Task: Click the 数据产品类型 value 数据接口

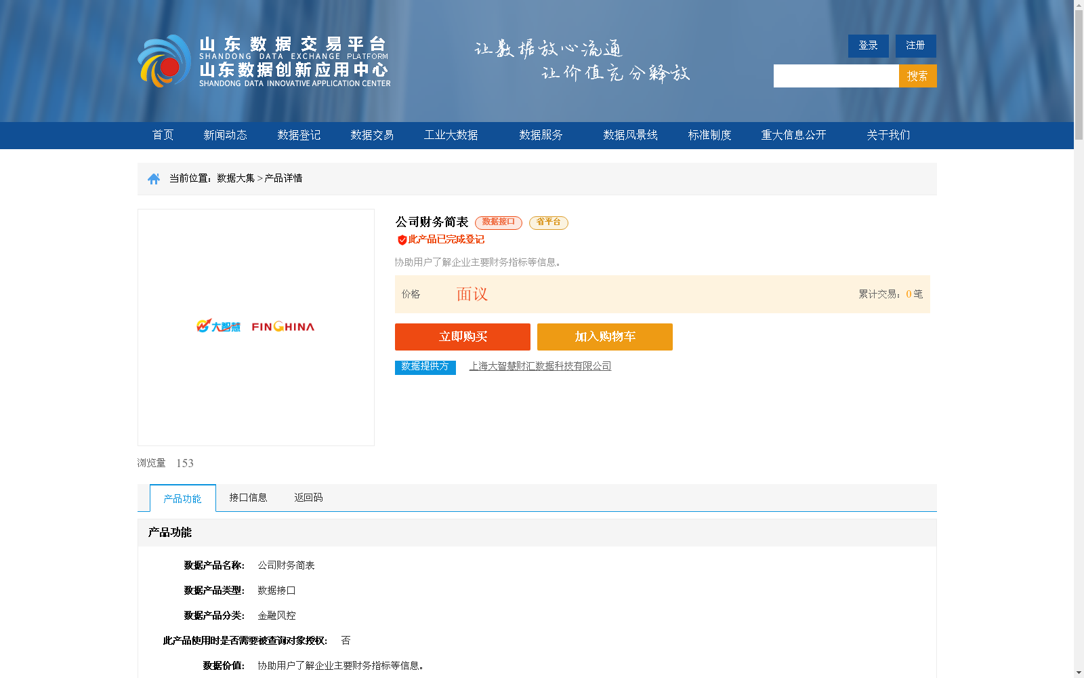Action: (x=276, y=591)
